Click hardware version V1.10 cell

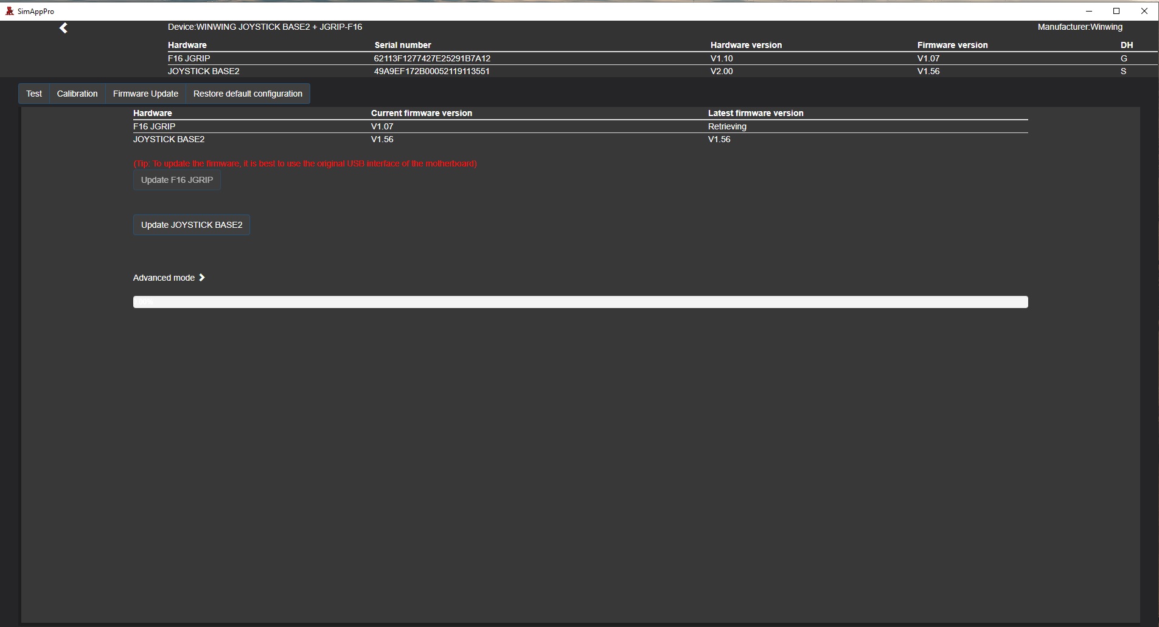coord(722,58)
